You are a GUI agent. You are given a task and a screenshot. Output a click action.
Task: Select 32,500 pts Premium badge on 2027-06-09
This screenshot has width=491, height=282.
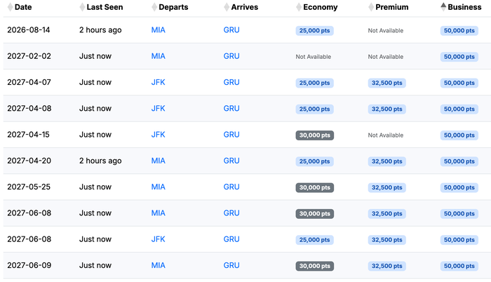[386, 266]
